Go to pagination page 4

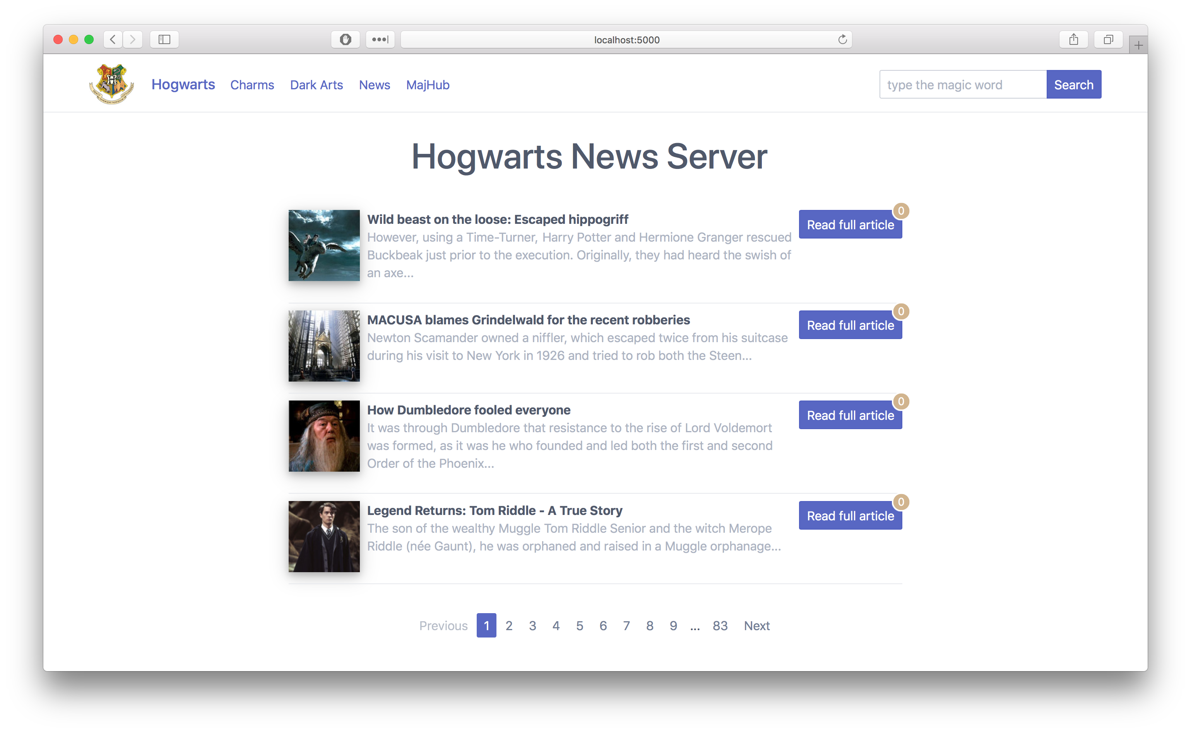point(556,626)
